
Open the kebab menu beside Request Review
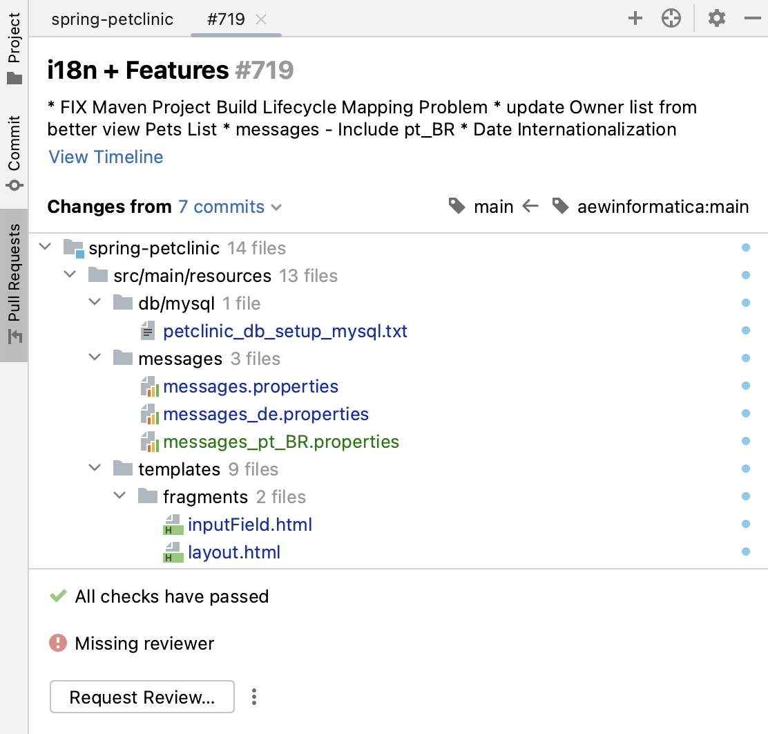click(x=254, y=697)
